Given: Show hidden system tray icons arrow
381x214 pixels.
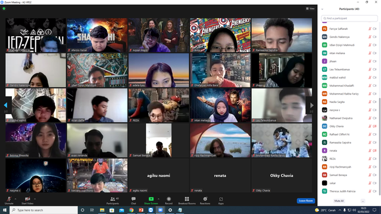Looking at the screenshot, I should coord(340,210).
